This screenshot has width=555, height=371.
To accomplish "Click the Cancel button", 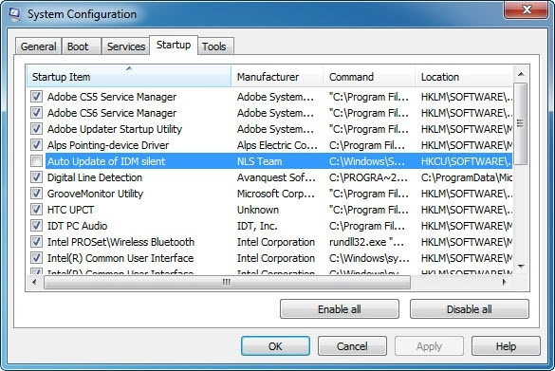I will tap(352, 346).
